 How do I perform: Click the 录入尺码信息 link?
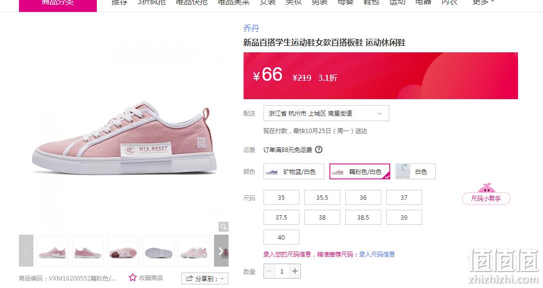click(377, 255)
